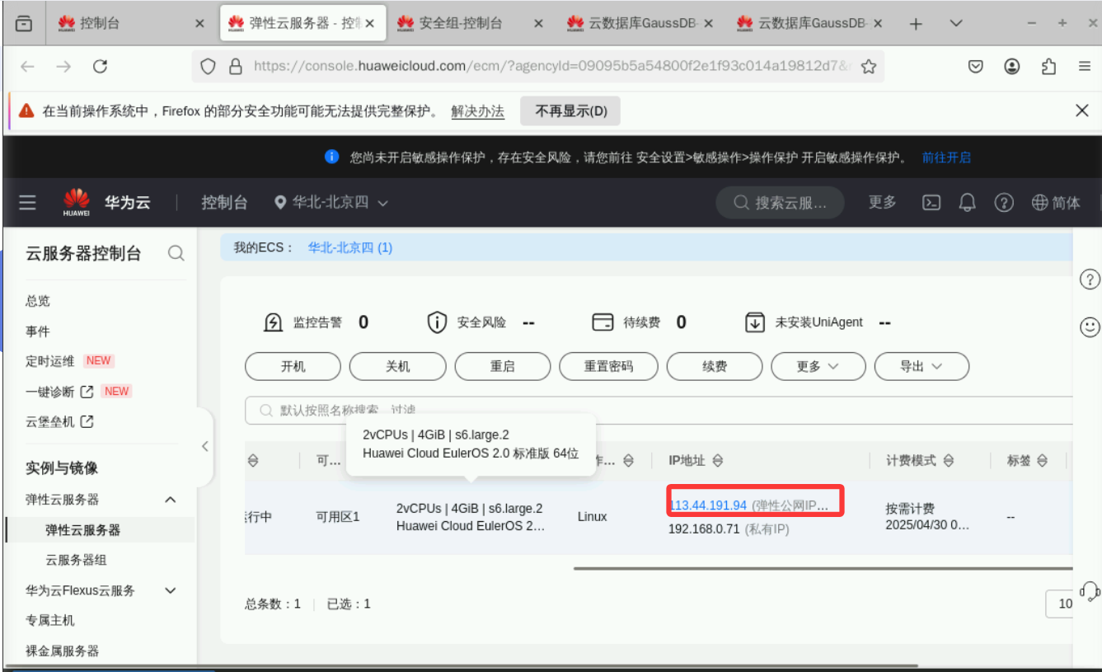Sort by the IP地址 column
Image resolution: width=1102 pixels, height=672 pixels.
coord(718,461)
